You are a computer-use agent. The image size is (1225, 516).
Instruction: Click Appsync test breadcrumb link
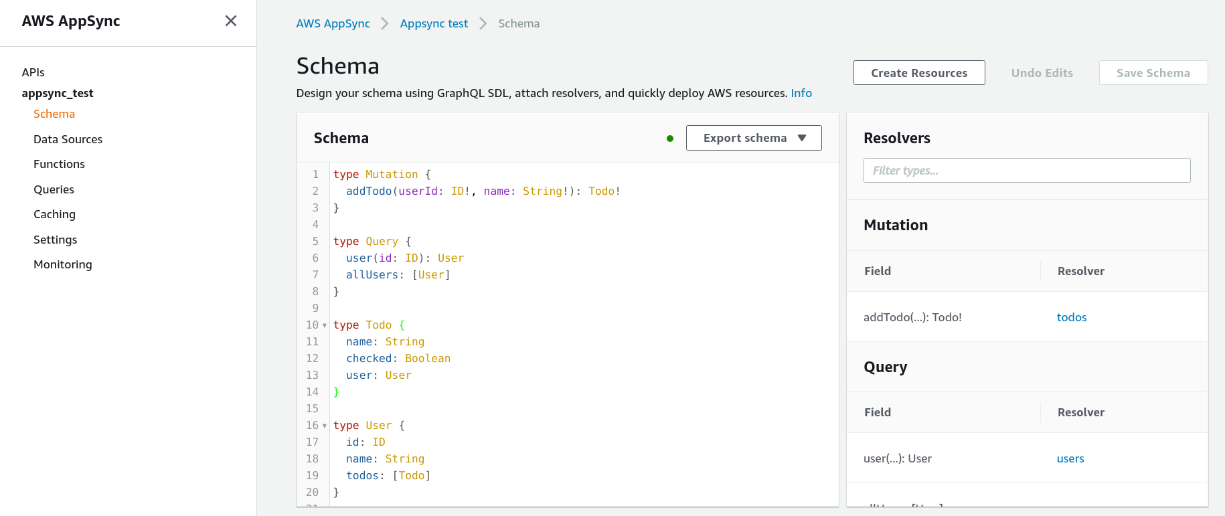click(434, 23)
